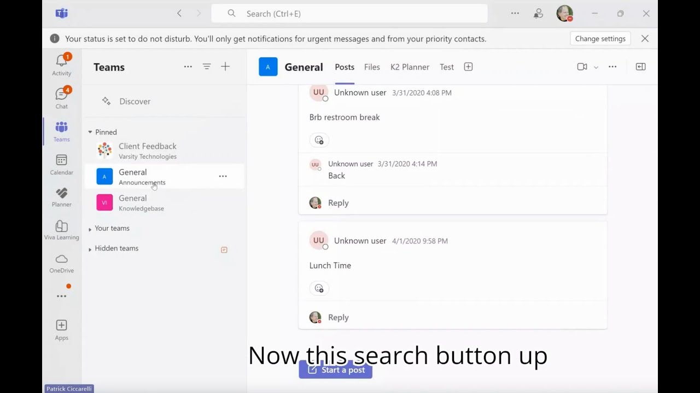Switch to the Files tab

point(372,67)
